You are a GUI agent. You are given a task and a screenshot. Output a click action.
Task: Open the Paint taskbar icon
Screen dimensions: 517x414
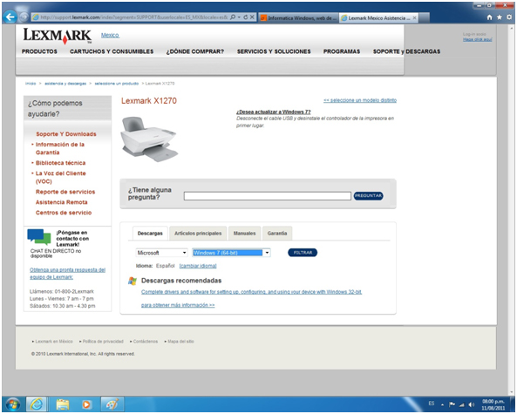pos(112,404)
